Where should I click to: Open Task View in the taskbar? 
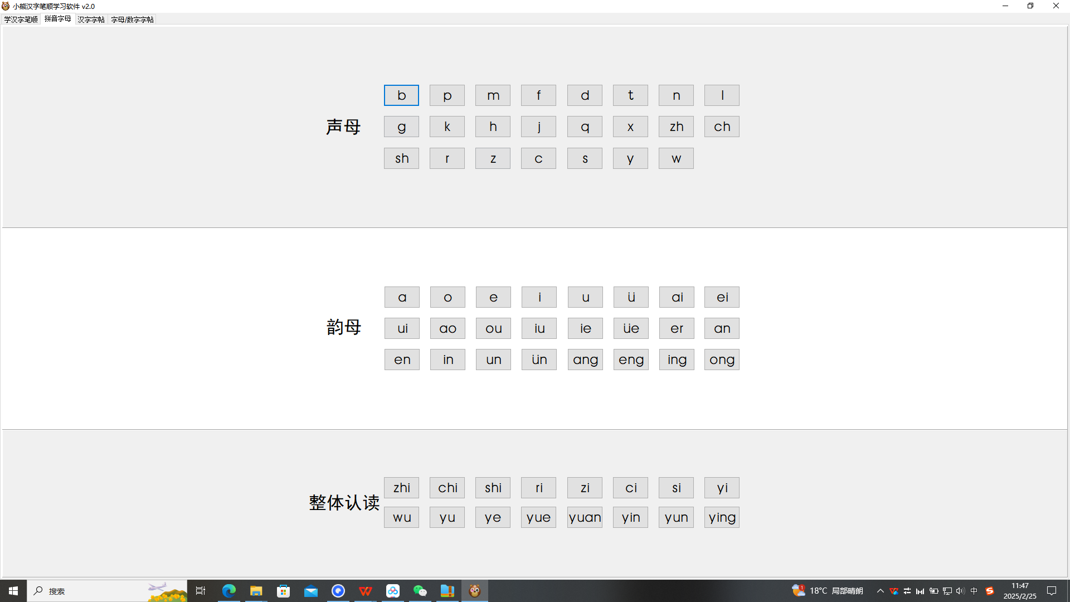(201, 591)
